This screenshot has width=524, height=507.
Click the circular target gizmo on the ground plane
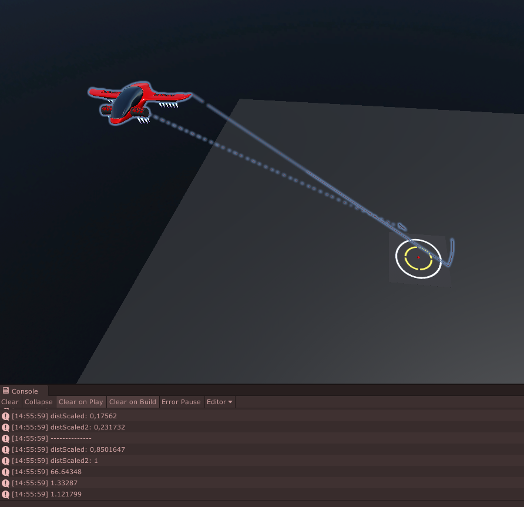(x=419, y=257)
